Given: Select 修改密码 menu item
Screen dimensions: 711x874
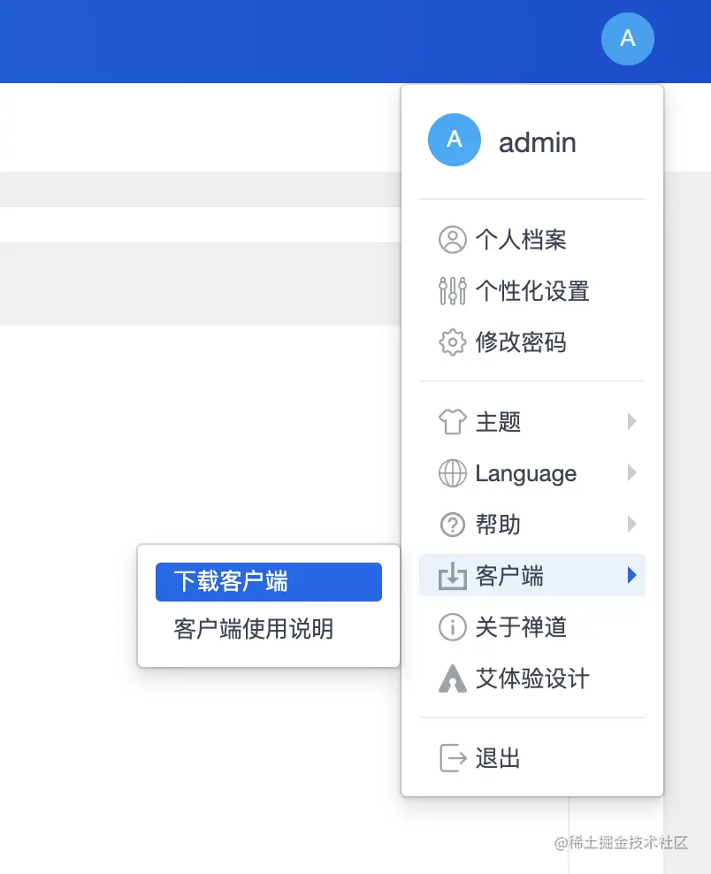Looking at the screenshot, I should 532,342.
